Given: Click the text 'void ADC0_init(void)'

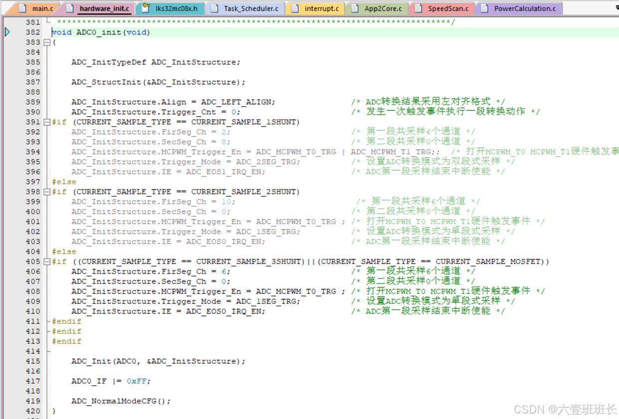Looking at the screenshot, I should tap(101, 32).
